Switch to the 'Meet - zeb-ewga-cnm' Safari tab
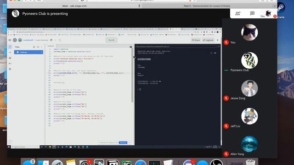This screenshot has height=165, width=294. (74, 6)
